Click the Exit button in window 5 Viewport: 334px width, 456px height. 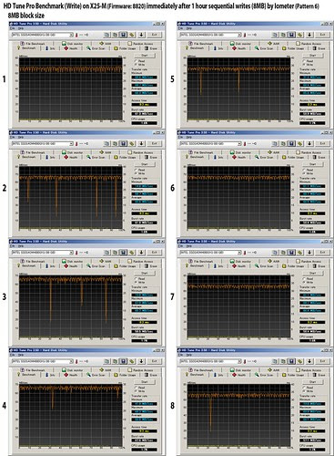tap(322, 35)
